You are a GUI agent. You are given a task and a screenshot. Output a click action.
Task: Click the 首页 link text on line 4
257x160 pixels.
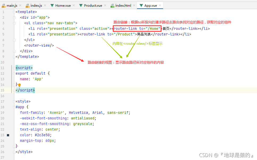[x=166, y=29]
